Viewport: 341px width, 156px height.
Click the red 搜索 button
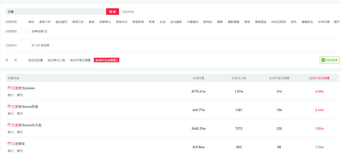[x=112, y=11]
